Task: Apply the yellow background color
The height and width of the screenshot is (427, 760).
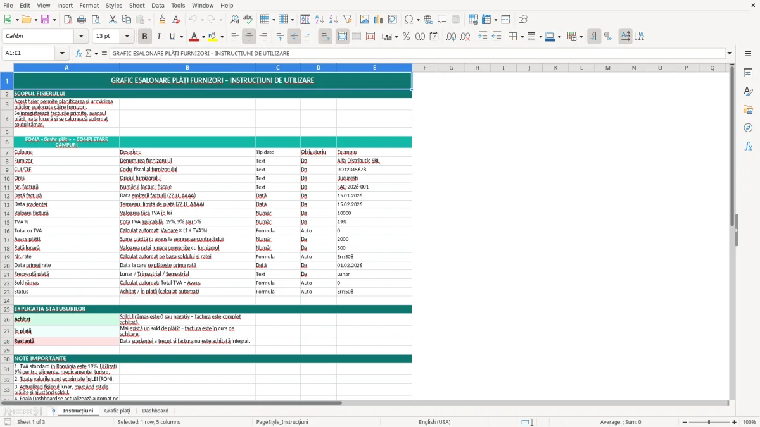Action: [x=213, y=37]
